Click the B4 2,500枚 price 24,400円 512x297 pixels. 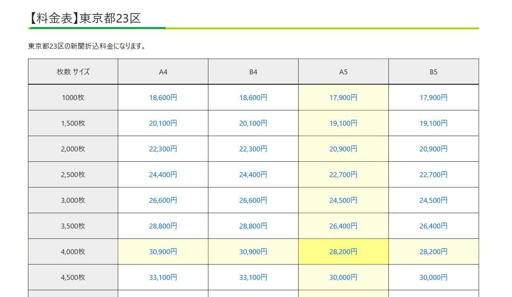[x=253, y=174]
